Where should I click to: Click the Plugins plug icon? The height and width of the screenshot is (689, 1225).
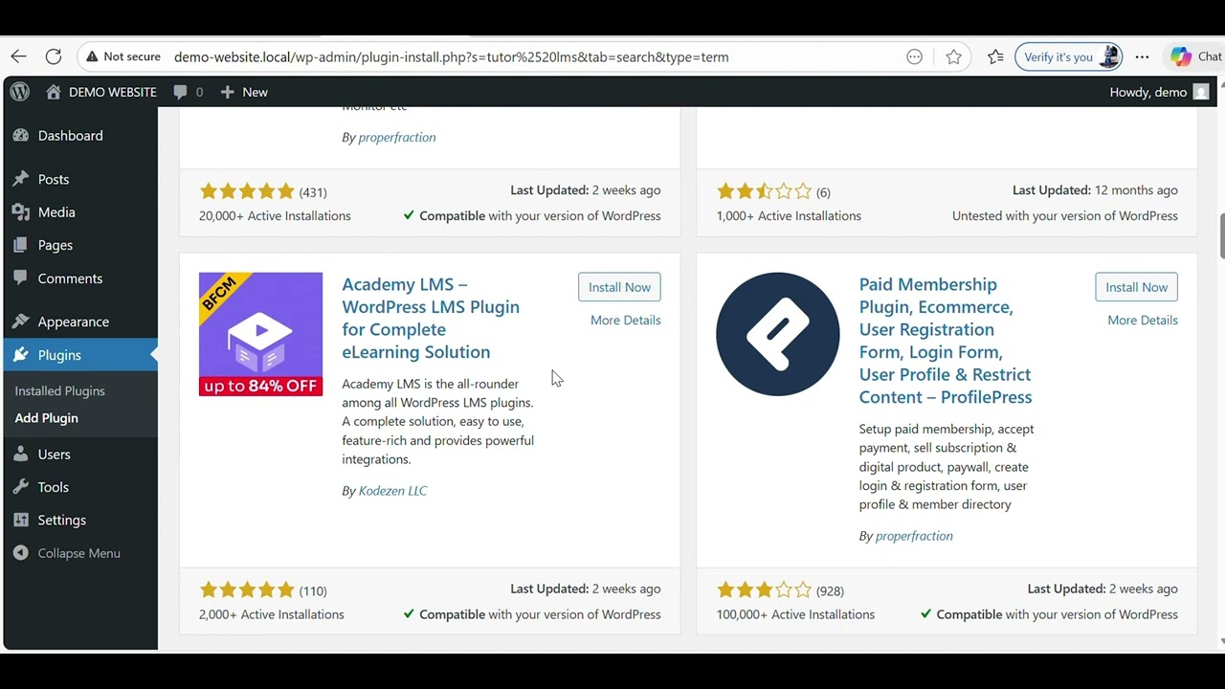pos(21,355)
